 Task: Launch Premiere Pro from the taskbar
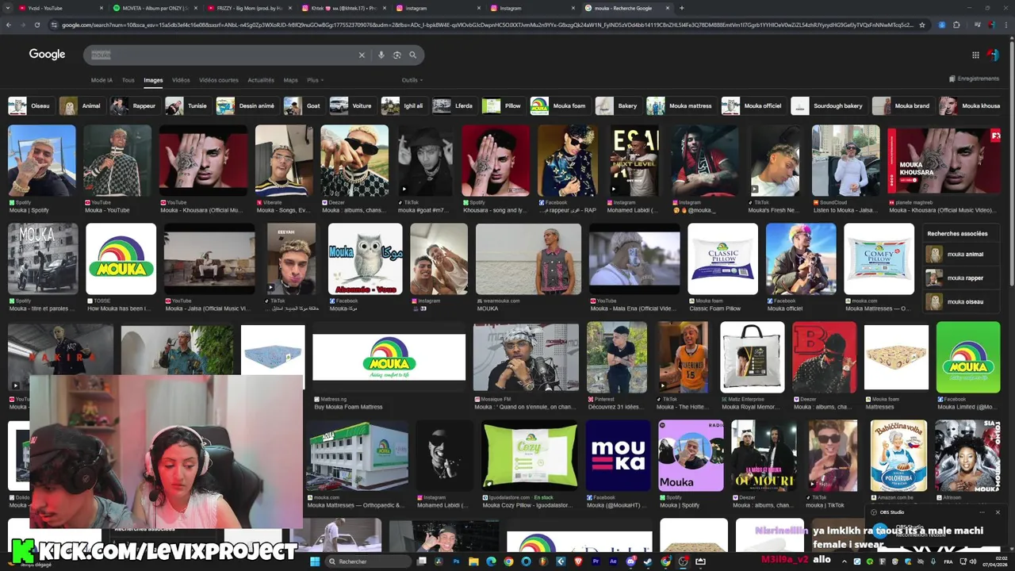[x=596, y=561]
